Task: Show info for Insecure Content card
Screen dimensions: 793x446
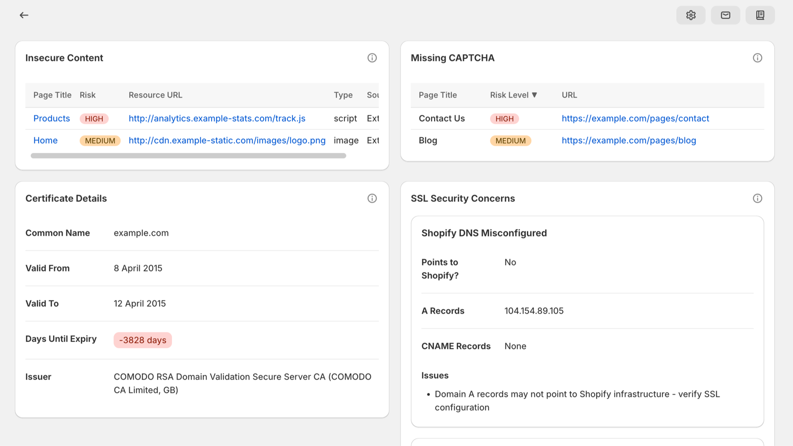Action: (x=372, y=58)
